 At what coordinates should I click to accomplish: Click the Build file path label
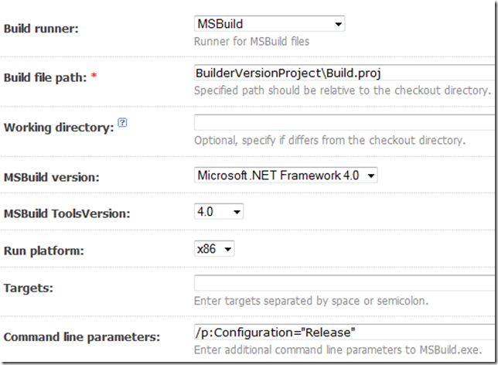[45, 77]
